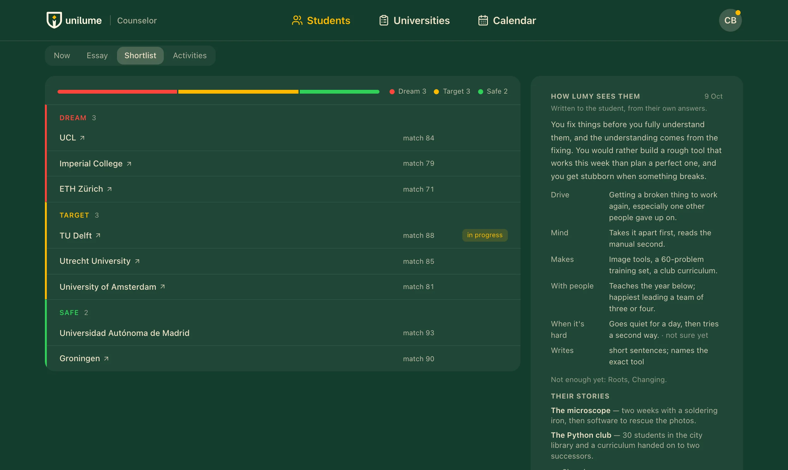788x470 pixels.
Task: Click the red Dream legend dot
Action: [x=392, y=91]
